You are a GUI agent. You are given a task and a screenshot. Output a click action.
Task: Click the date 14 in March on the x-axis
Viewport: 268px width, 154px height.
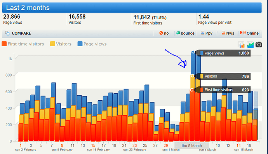238,145
